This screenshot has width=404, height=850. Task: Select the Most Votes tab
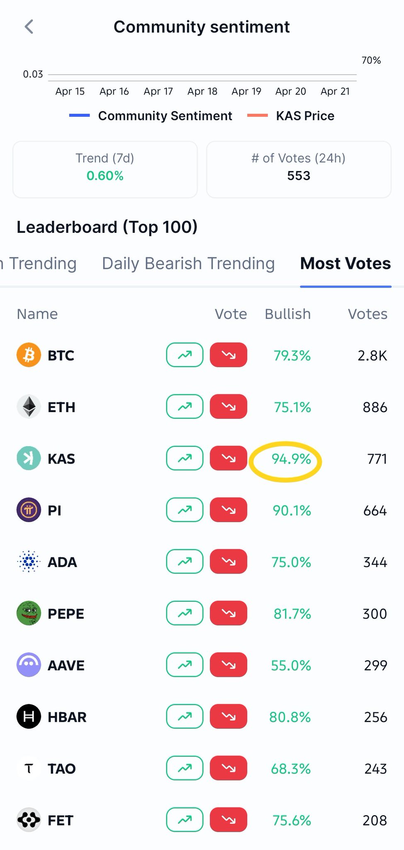(x=345, y=264)
